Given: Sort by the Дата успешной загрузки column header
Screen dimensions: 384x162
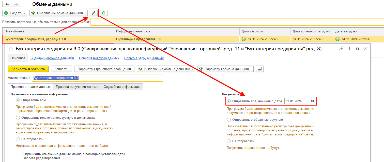Looking at the screenshot, I should [x=312, y=31].
